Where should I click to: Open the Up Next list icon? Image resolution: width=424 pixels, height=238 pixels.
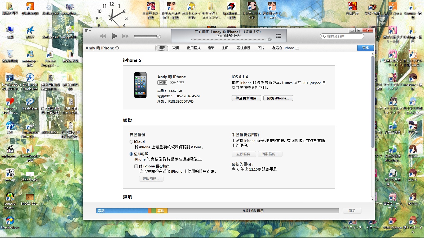click(279, 36)
